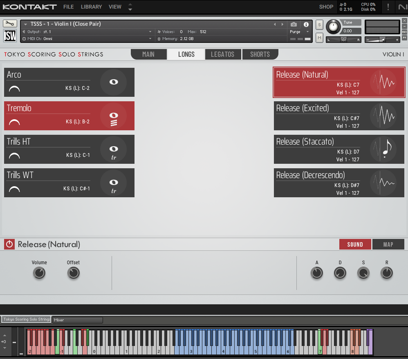Click the Tremolo articulation icon

114,116
